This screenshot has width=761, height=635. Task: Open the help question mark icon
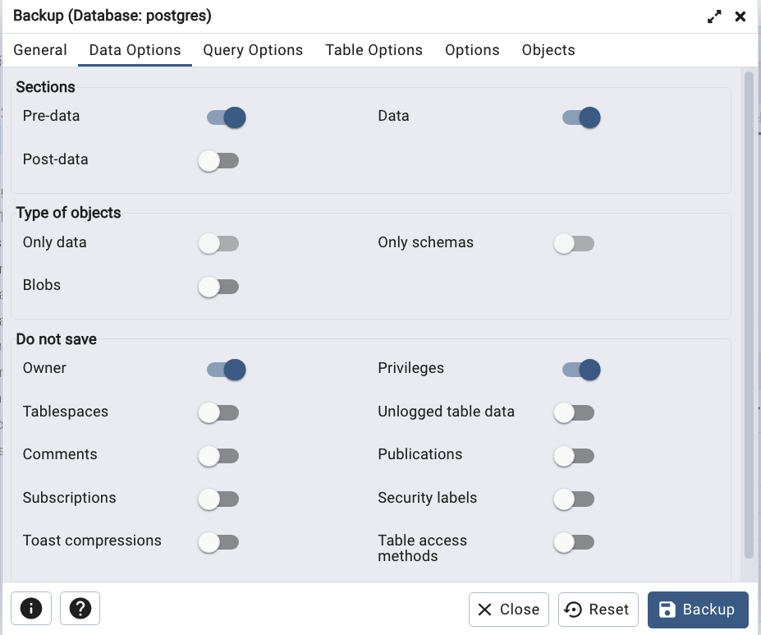pos(80,608)
